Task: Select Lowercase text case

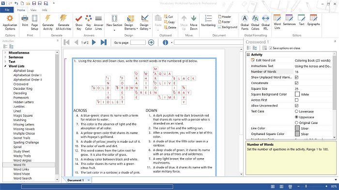Action: [x=296, y=111]
